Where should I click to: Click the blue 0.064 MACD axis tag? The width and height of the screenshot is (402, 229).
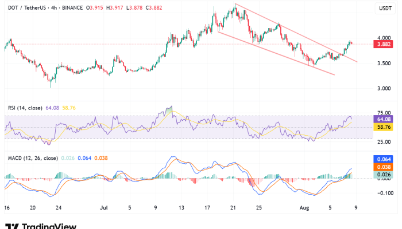(x=383, y=159)
